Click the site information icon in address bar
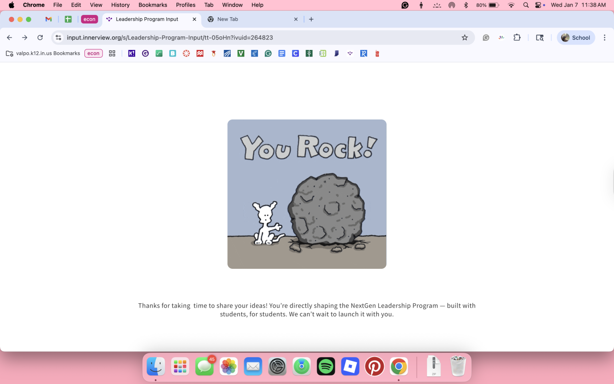Screen dimensions: 614x384 (x=58, y=37)
